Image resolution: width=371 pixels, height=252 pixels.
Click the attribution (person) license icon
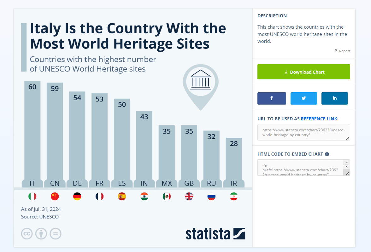pos(41,234)
